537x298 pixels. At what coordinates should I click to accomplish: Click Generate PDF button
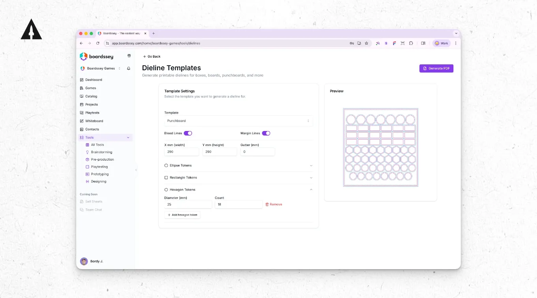[x=436, y=68]
